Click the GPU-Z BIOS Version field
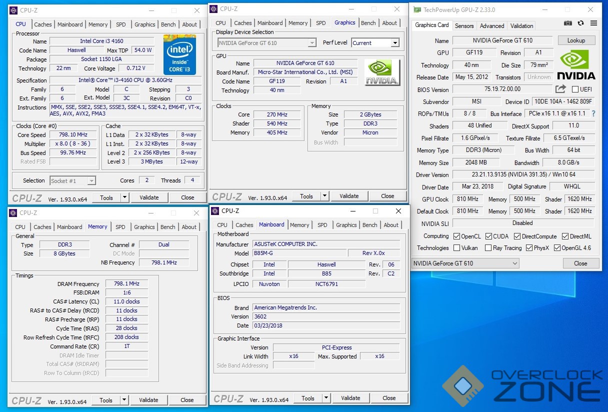This screenshot has width=608, height=412. pyautogui.click(x=501, y=89)
